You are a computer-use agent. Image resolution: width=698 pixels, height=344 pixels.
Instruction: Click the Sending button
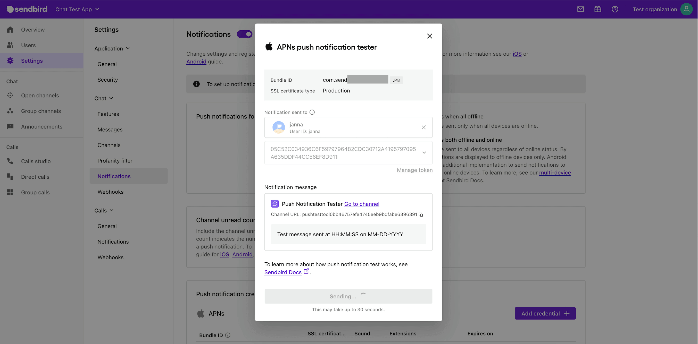pos(348,296)
